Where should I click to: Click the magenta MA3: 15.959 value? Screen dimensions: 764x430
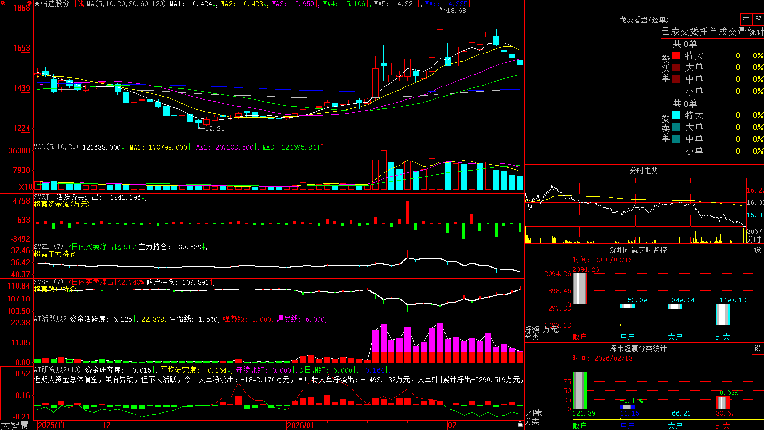point(295,4)
